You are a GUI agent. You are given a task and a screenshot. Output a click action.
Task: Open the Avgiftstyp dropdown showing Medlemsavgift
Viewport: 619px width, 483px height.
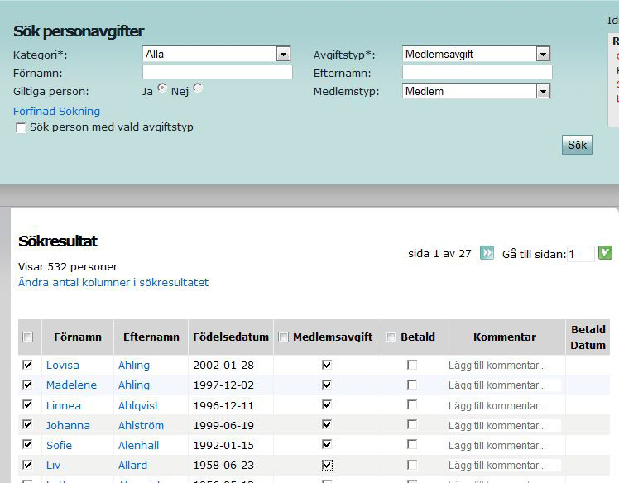click(476, 54)
